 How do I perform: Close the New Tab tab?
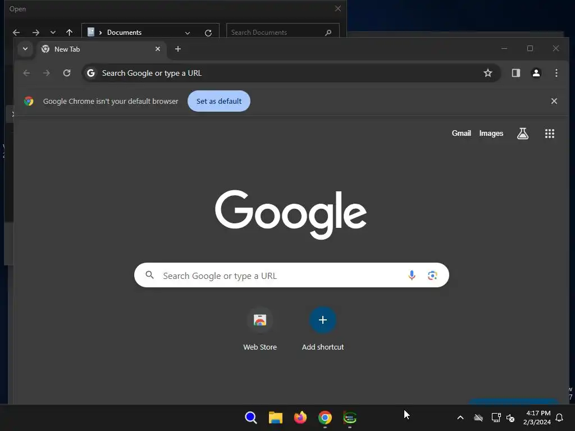[158, 49]
